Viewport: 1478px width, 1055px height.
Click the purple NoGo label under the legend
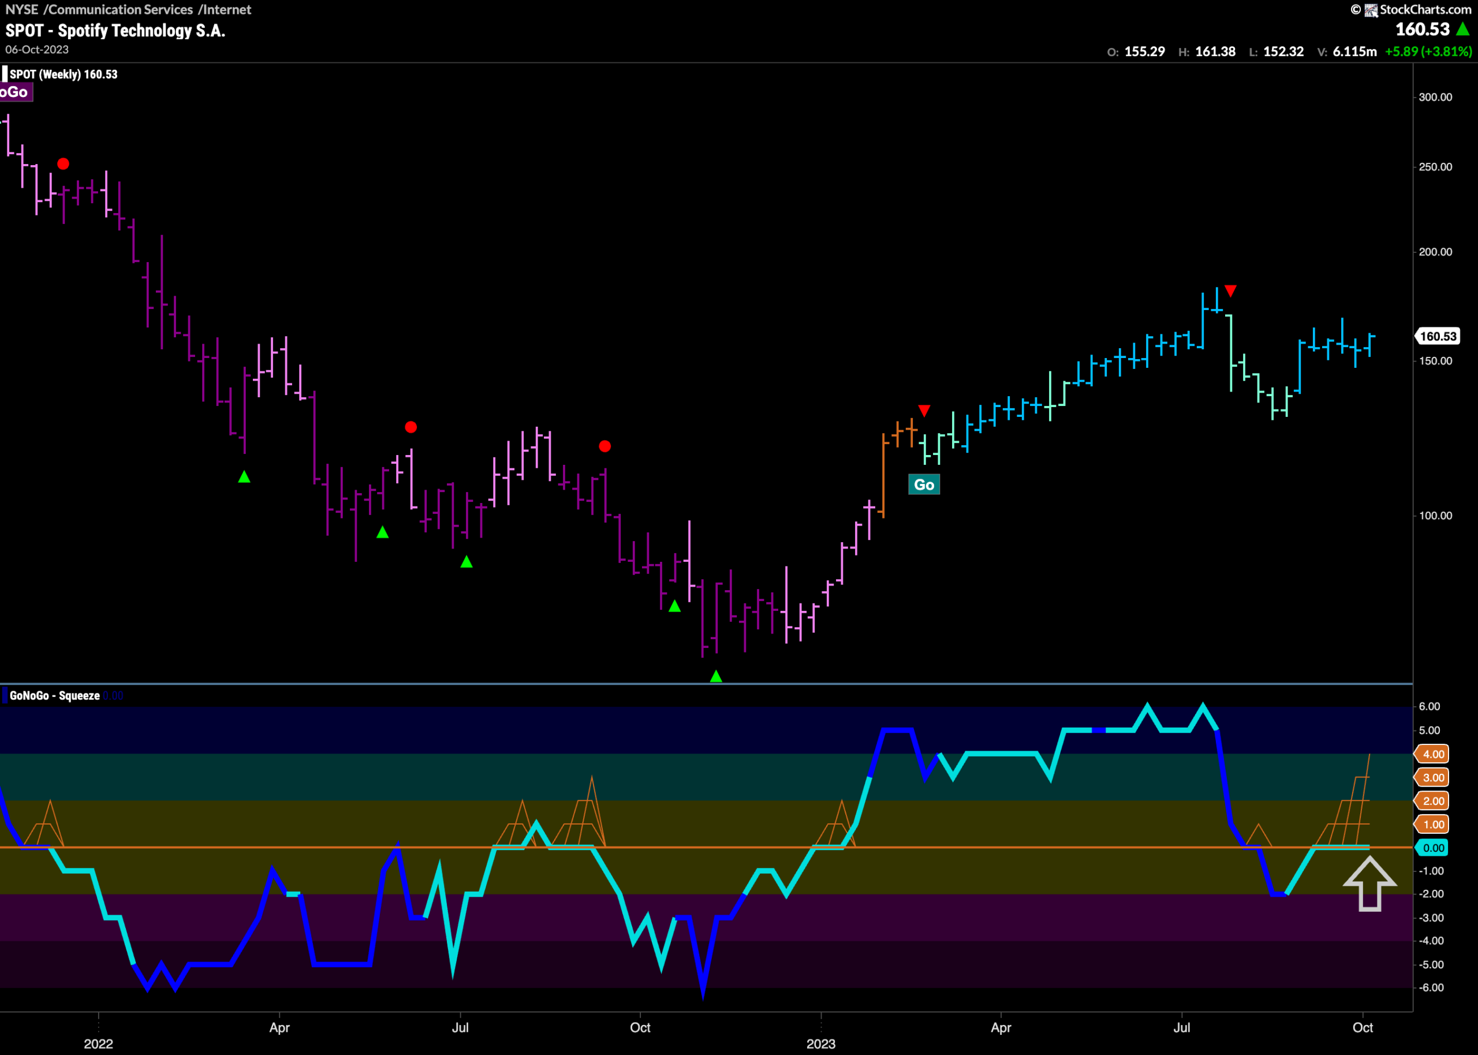pyautogui.click(x=15, y=92)
